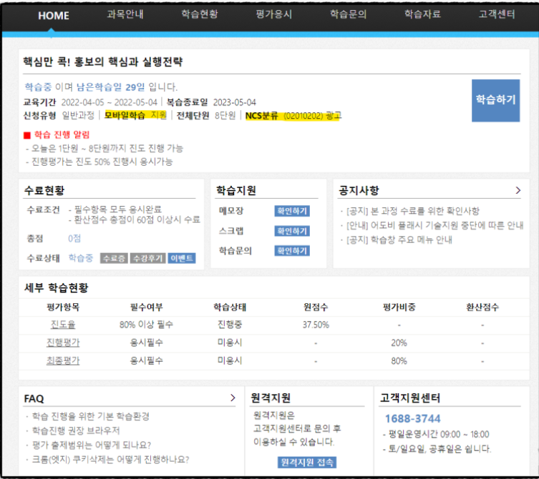Image resolution: width=539 pixels, height=479 pixels.
Task: Open 학습문의 navigation menu
Action: (x=348, y=14)
